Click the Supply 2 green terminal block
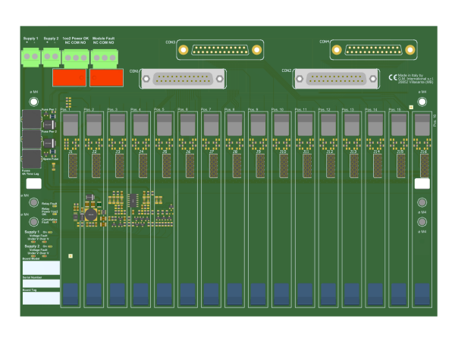This screenshot has width=455, height=341. pyautogui.click(x=52, y=57)
